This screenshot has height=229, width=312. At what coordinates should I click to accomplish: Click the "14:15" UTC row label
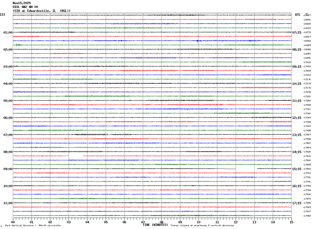click(x=297, y=152)
